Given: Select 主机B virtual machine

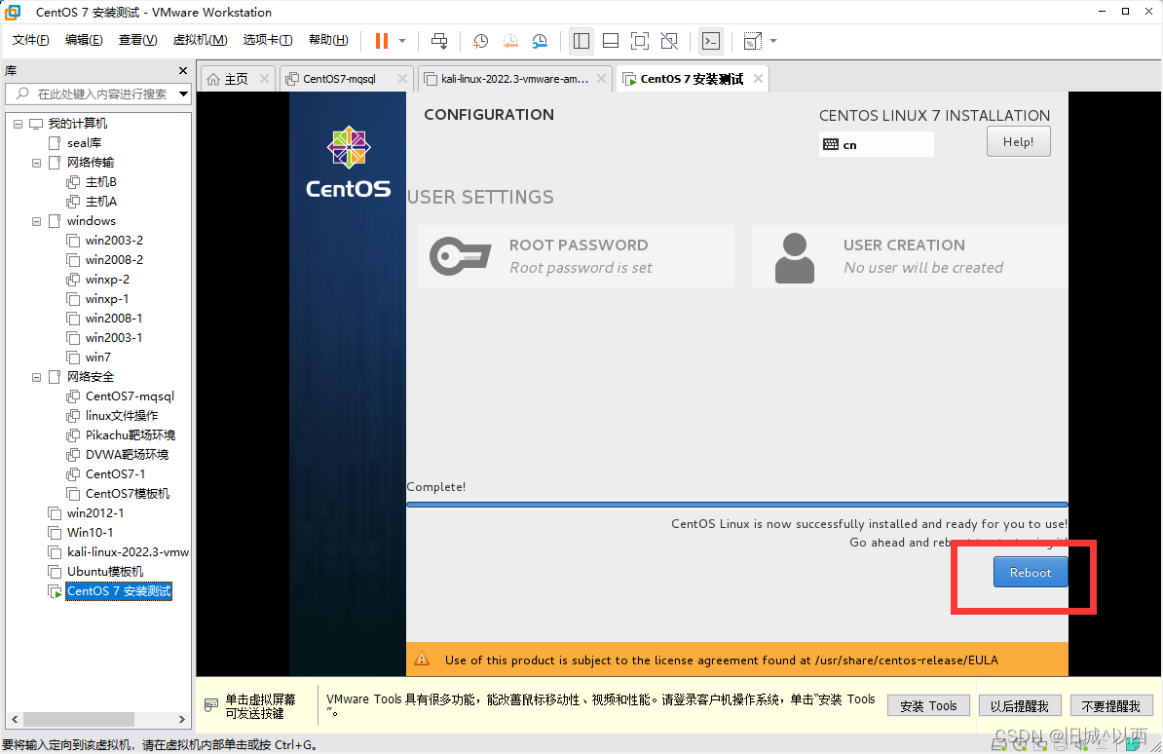Looking at the screenshot, I should [x=101, y=182].
